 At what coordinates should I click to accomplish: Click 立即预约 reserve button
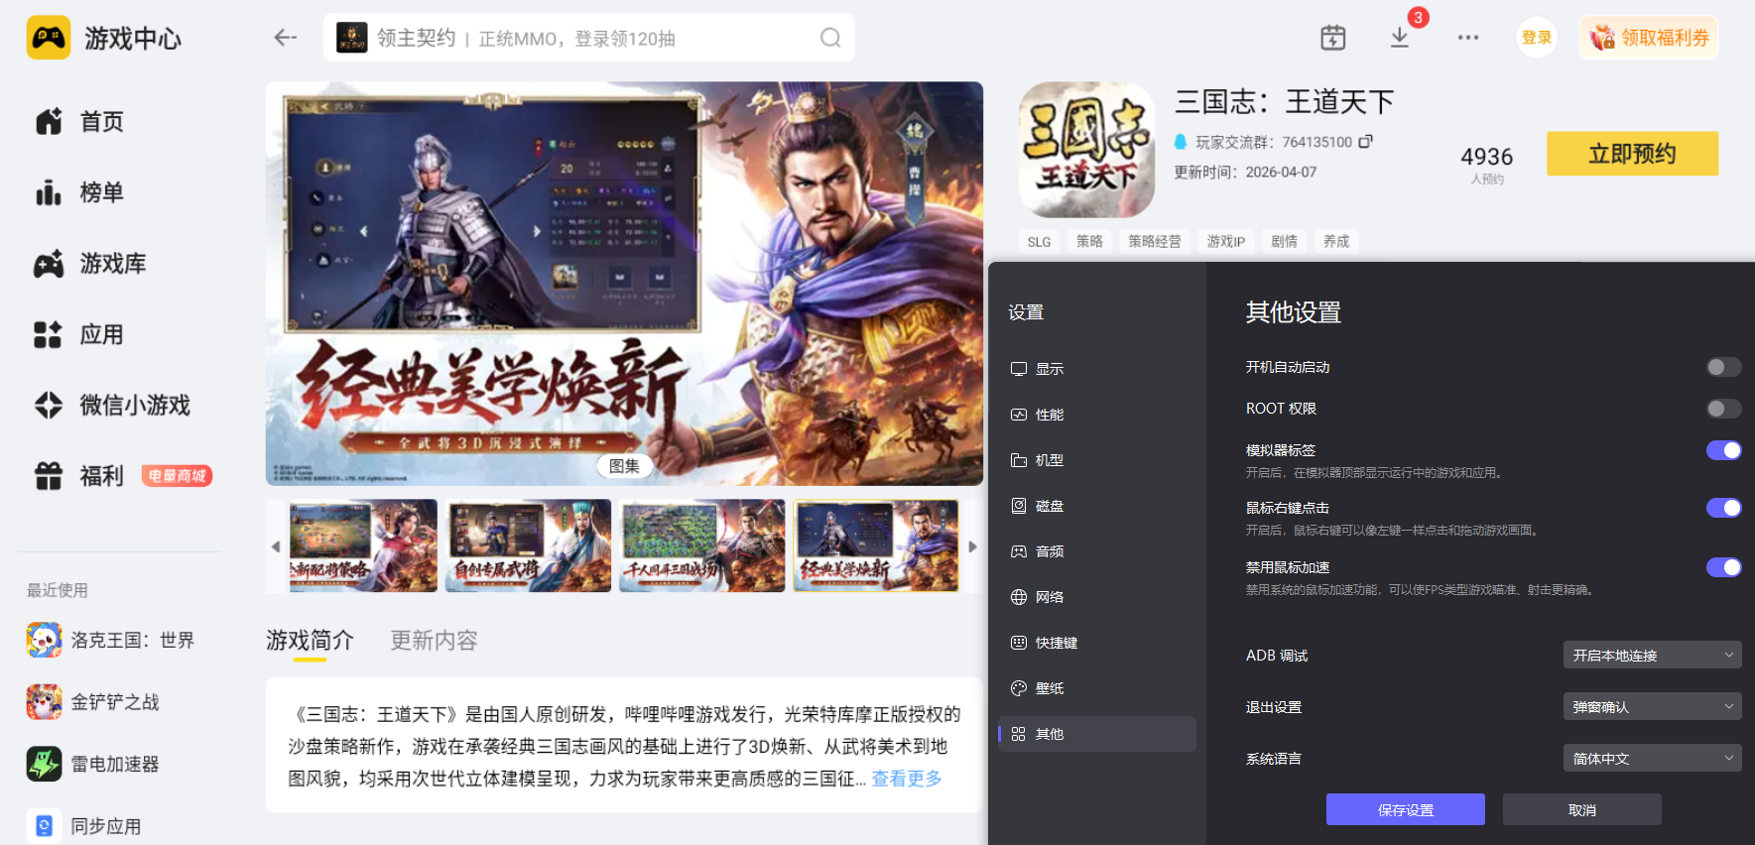point(1632,154)
